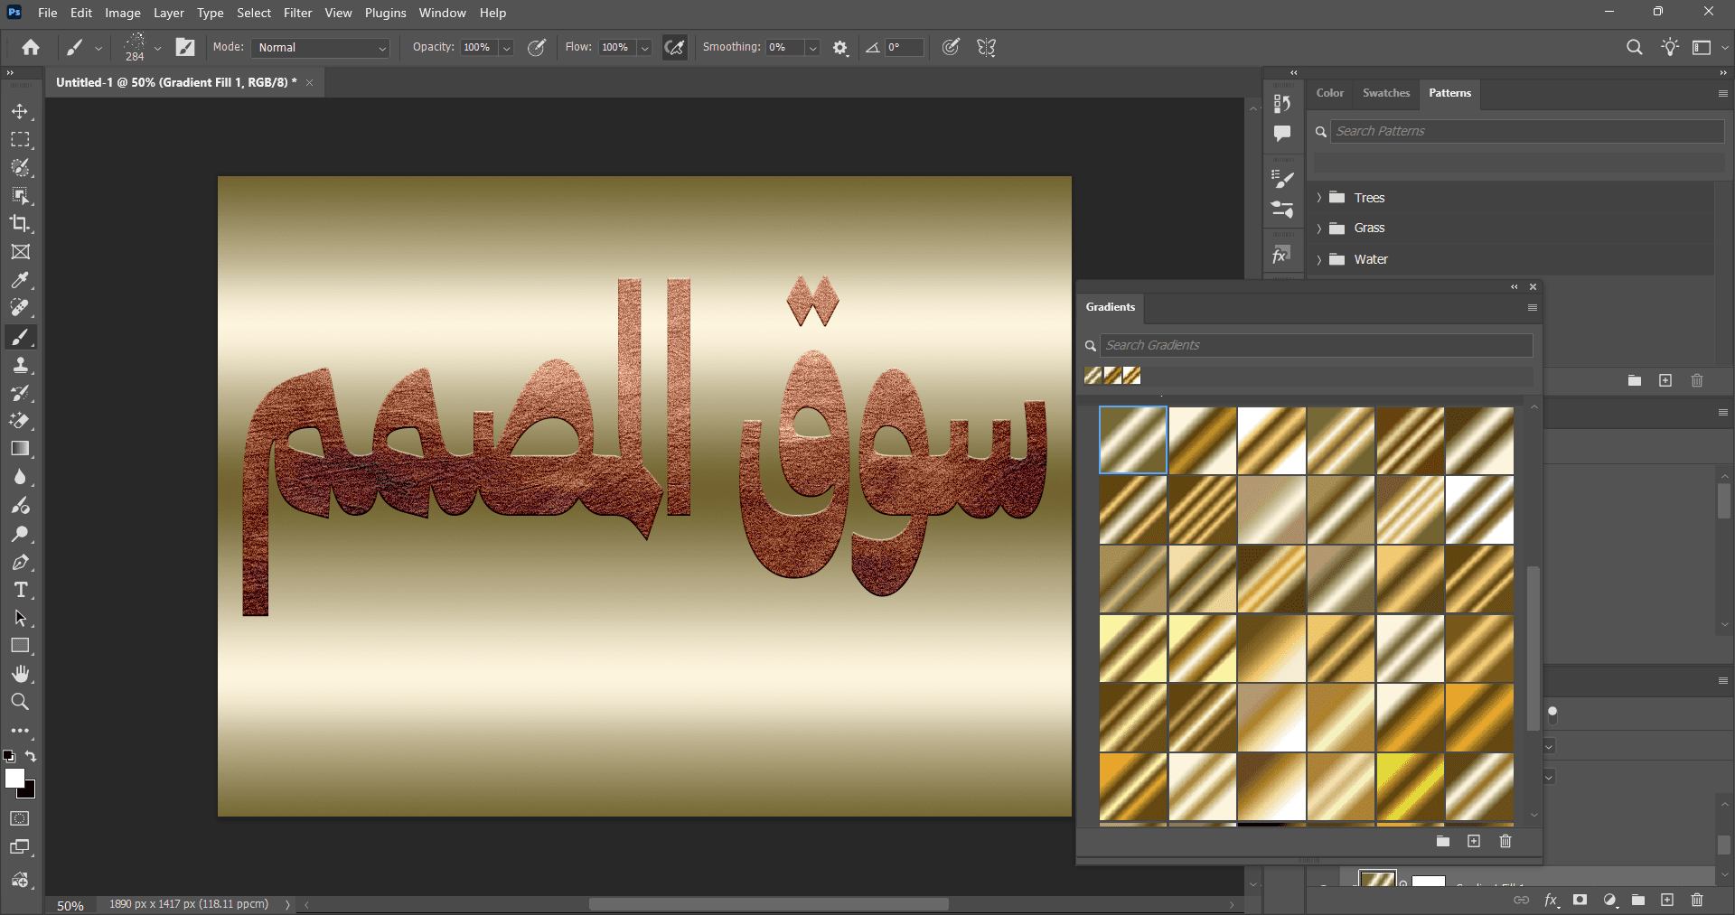
Task: Go to the Home screen
Action: [31, 47]
